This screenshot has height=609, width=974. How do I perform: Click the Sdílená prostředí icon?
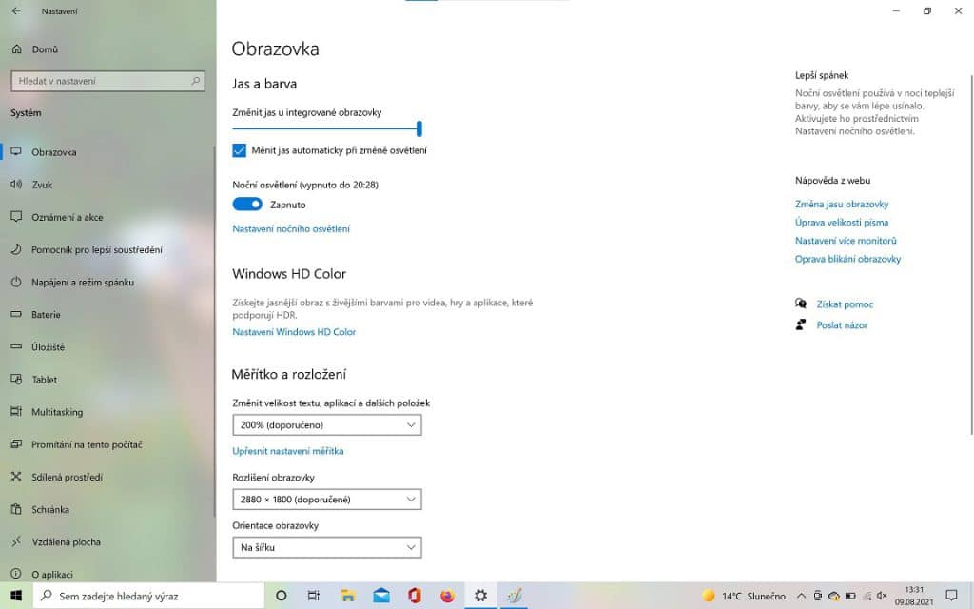click(16, 477)
